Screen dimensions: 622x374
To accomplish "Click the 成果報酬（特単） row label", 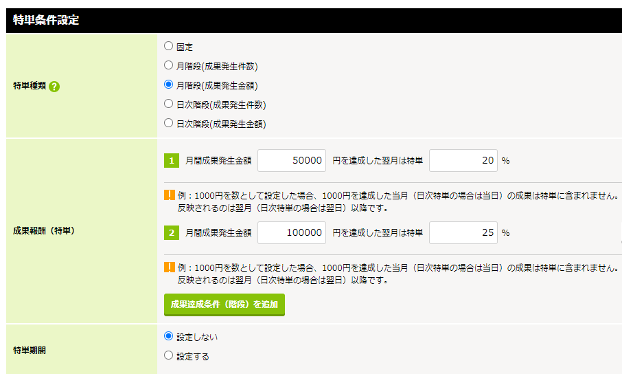I will coord(44,231).
